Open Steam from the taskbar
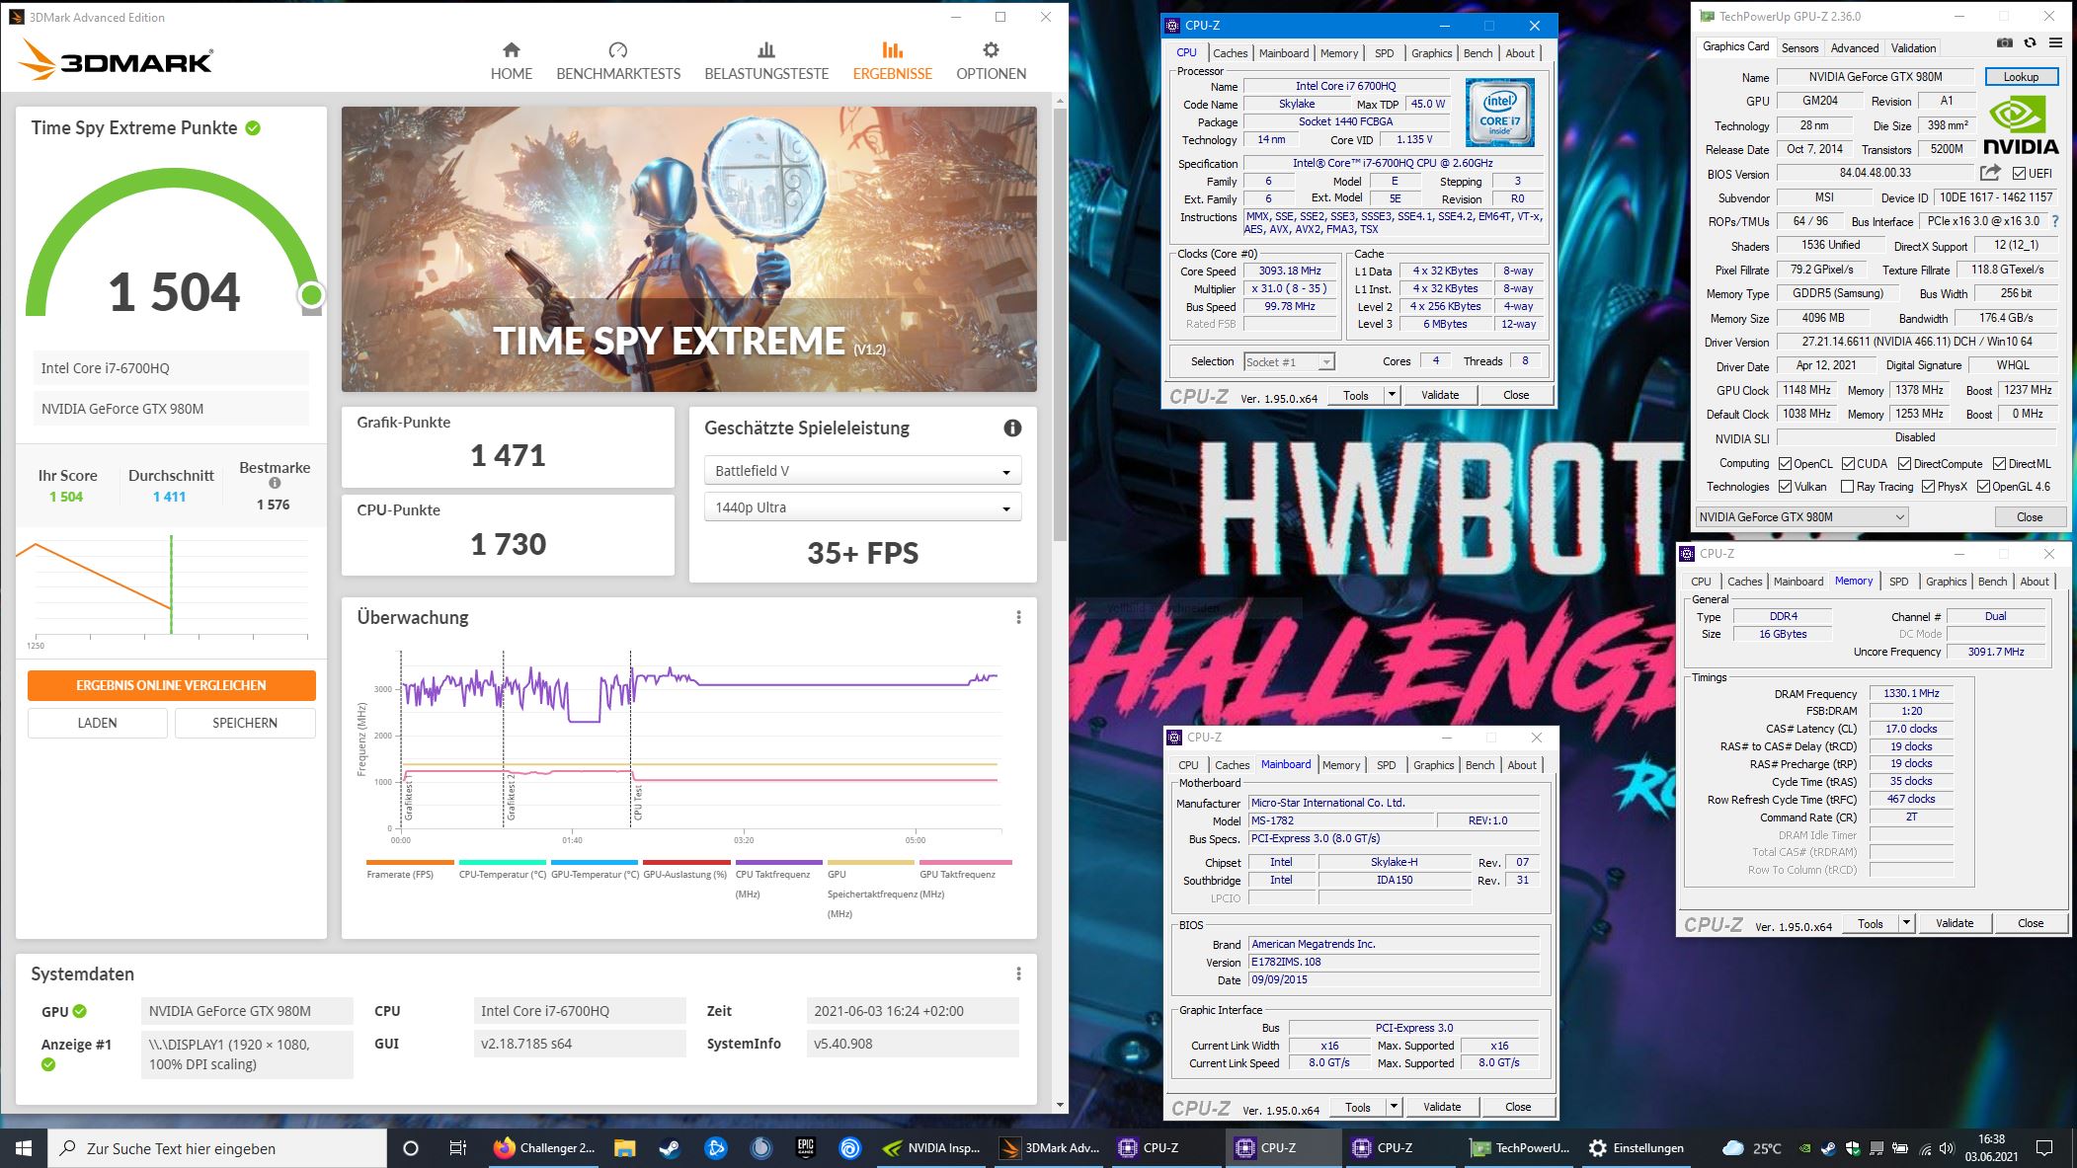The height and width of the screenshot is (1168, 2077). pos(670,1148)
